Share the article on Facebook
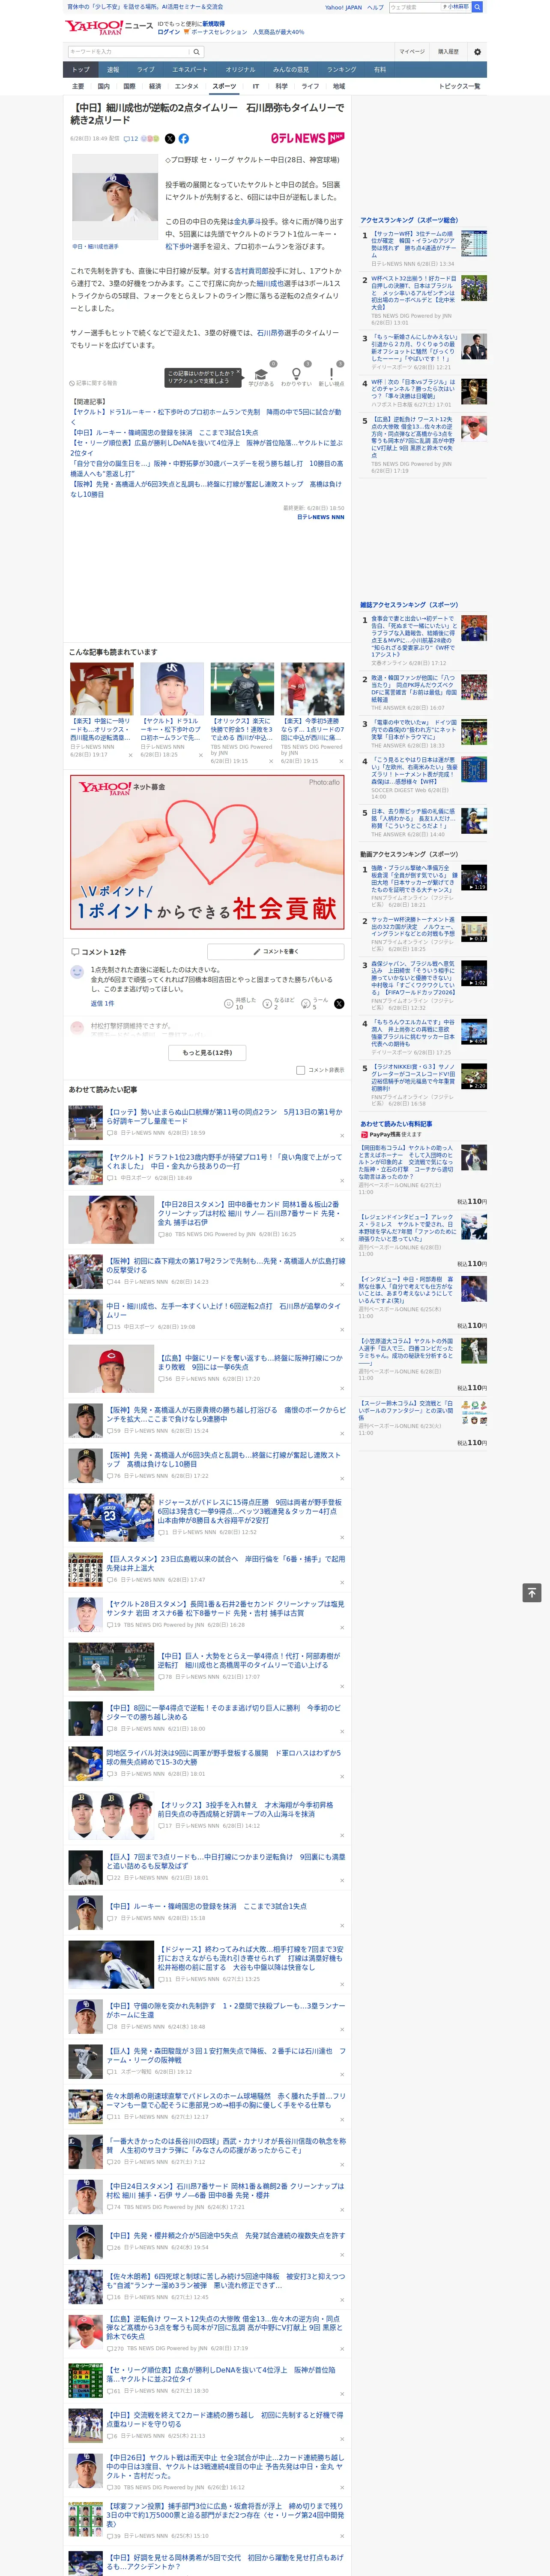The image size is (550, 2576). pyautogui.click(x=184, y=139)
